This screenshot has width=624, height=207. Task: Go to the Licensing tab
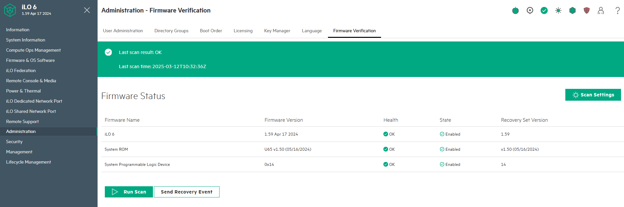243,31
